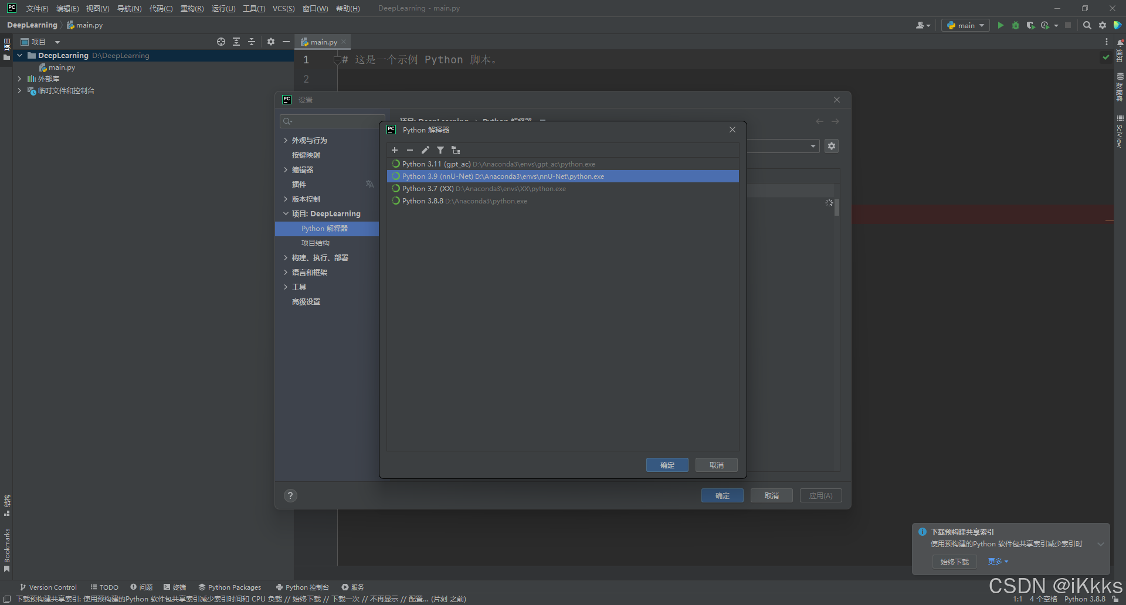Select Python 3.11 (gpt_ac) interpreter
1126x605 pixels.
(563, 164)
